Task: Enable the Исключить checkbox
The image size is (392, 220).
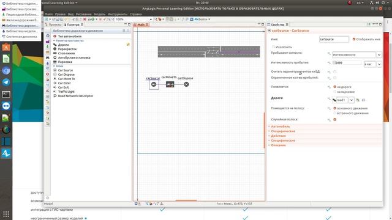Action: click(x=273, y=47)
